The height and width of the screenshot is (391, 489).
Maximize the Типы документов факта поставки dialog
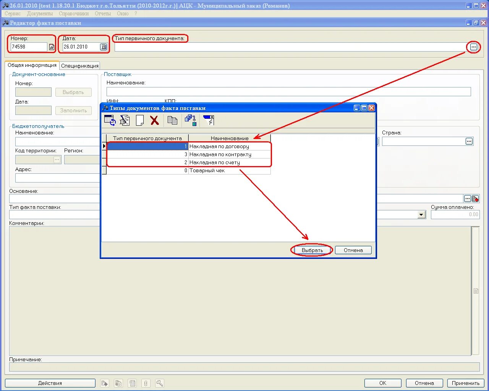(364, 108)
